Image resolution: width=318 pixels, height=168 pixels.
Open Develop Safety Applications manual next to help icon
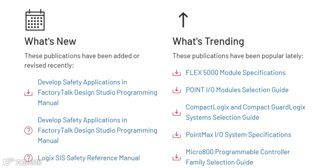(98, 131)
